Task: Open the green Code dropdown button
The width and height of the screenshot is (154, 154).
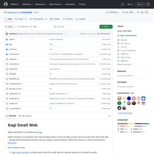Action: [106, 27]
